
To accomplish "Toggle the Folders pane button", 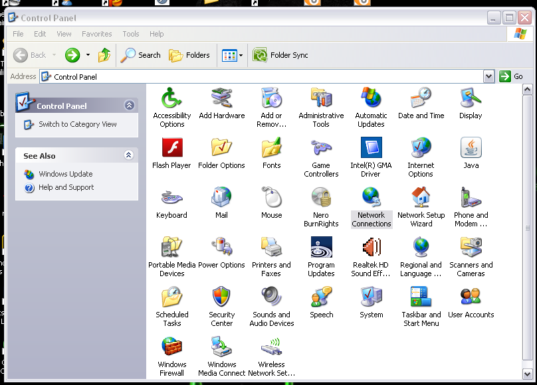I will 189,55.
